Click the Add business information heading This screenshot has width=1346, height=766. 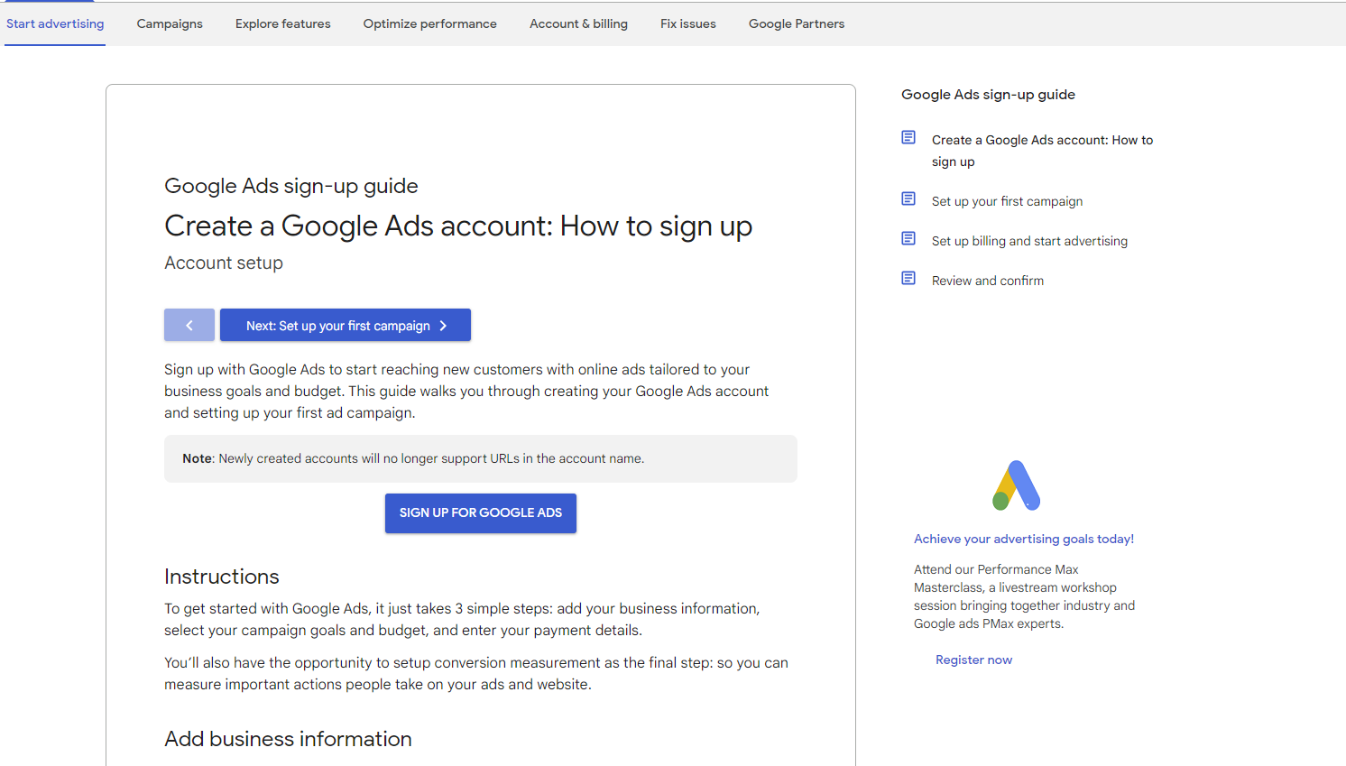tap(288, 739)
